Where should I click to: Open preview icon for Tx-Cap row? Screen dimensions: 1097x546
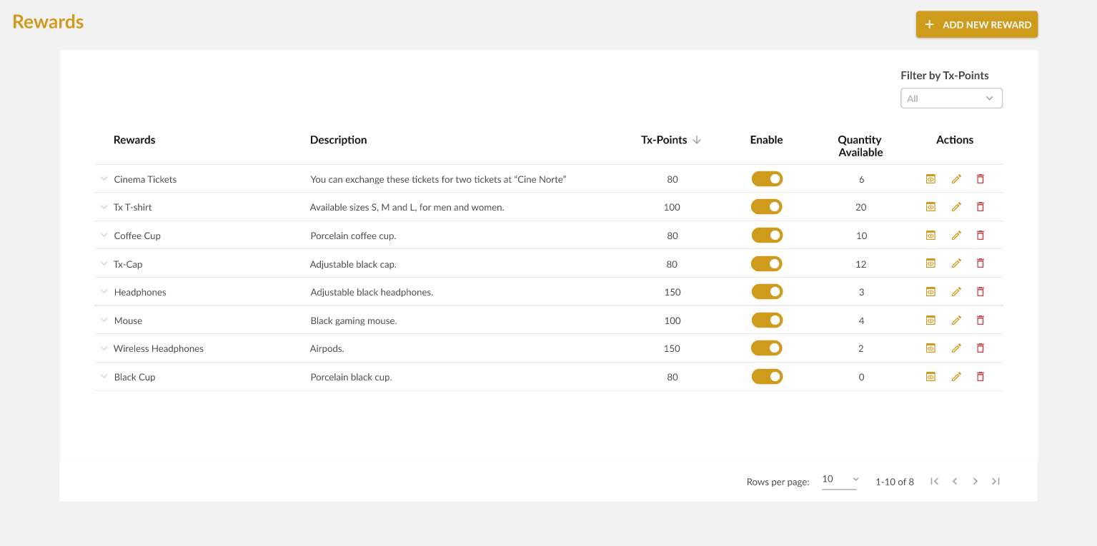(930, 263)
